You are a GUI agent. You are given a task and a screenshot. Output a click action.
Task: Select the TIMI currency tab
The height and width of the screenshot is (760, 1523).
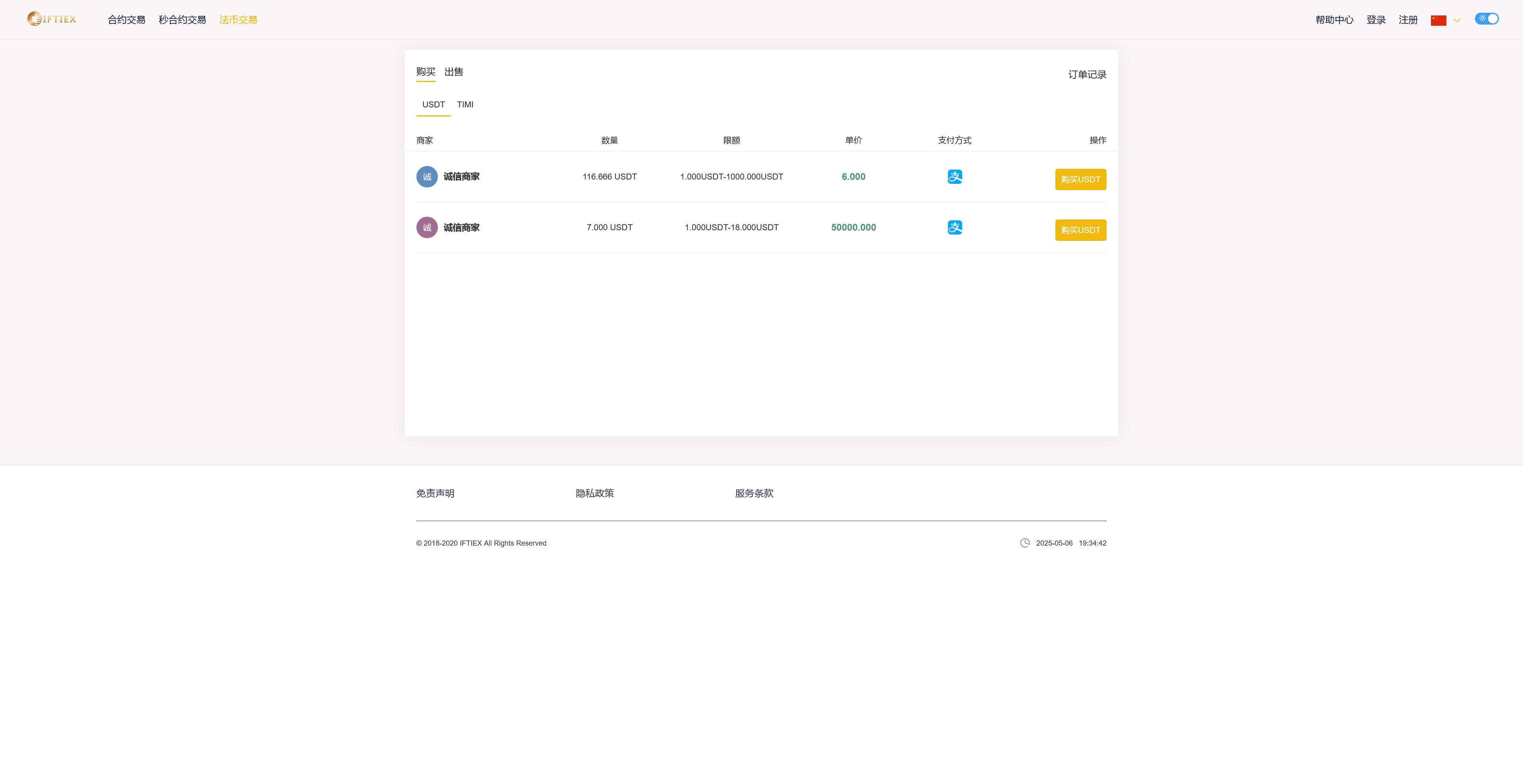465,105
